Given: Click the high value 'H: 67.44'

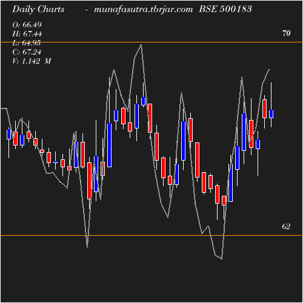Looking at the screenshot, I should coord(27,34).
